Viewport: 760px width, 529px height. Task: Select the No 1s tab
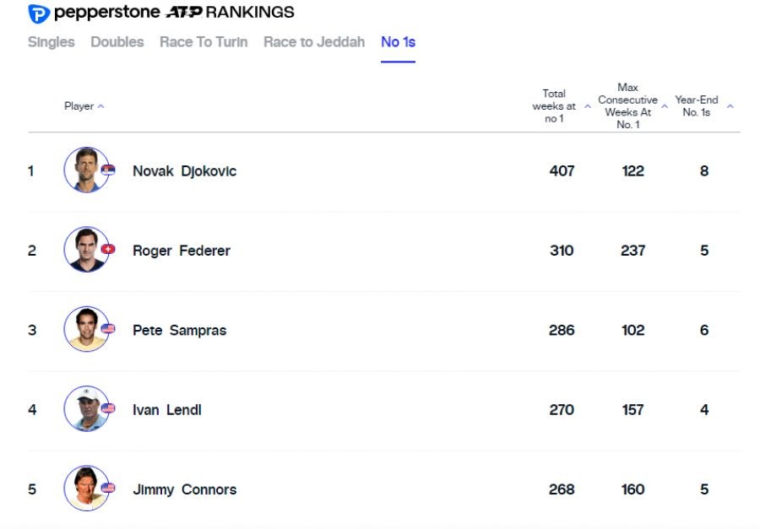pos(398,42)
